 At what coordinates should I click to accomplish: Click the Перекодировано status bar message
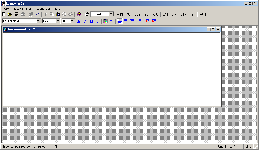tap(29, 146)
